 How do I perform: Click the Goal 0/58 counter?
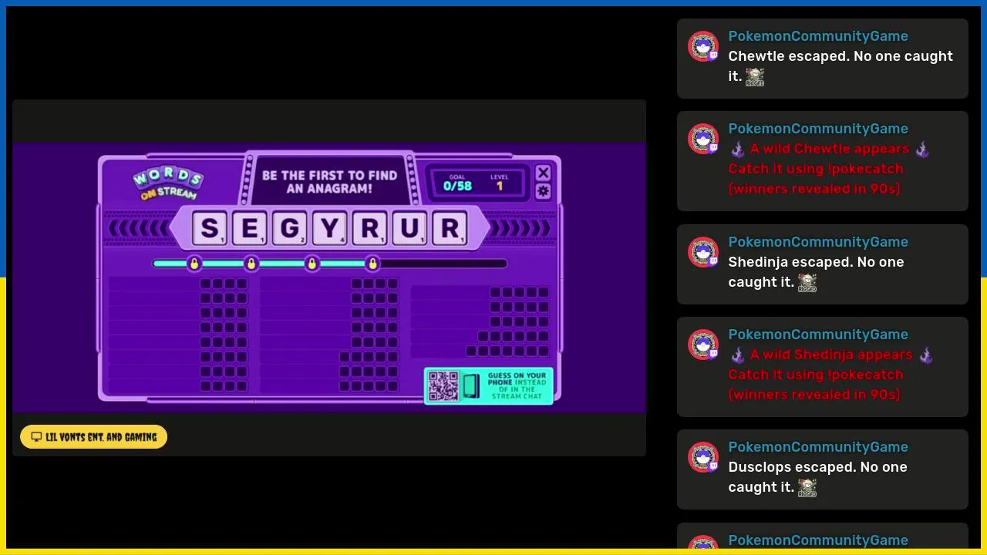point(457,183)
